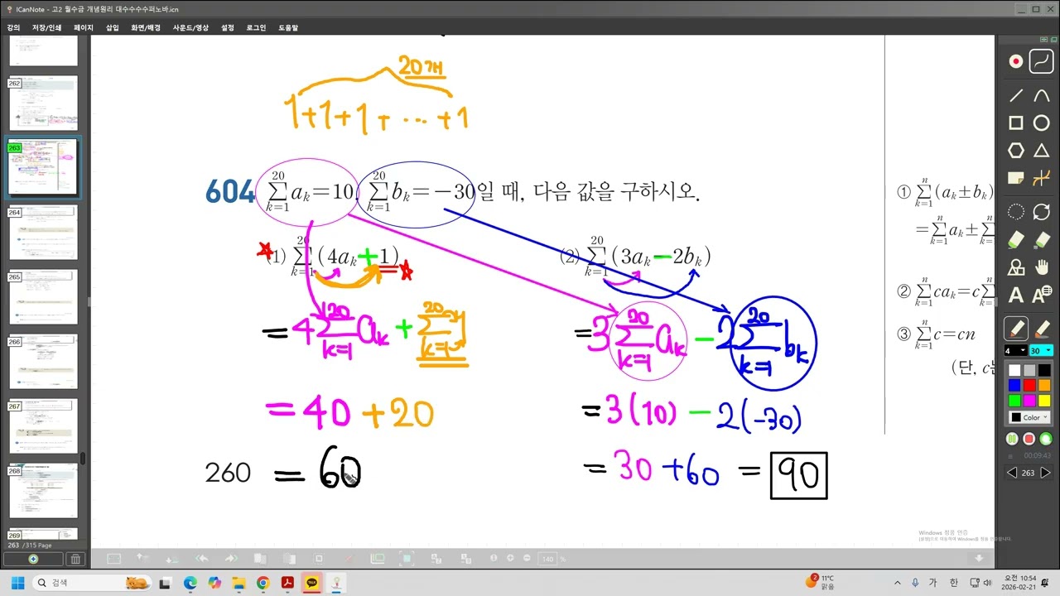The height and width of the screenshot is (596, 1060).
Task: Go to next page with right arrow
Action: pyautogui.click(x=1045, y=473)
